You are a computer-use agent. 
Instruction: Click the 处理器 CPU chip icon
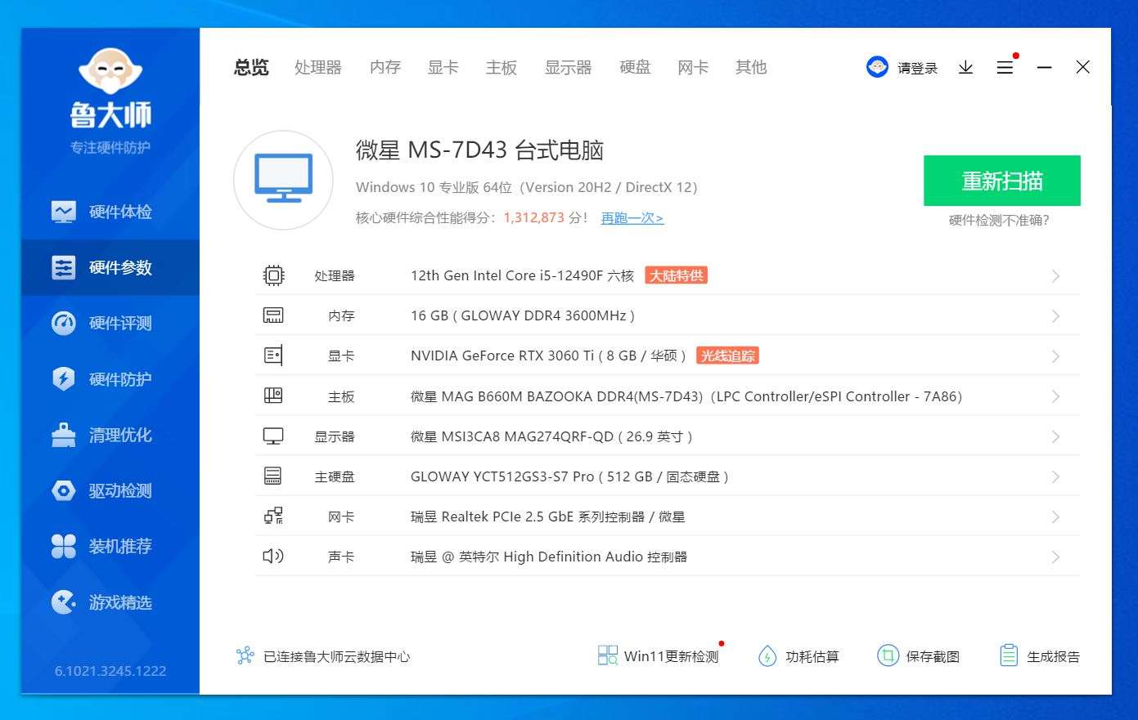pyautogui.click(x=273, y=275)
